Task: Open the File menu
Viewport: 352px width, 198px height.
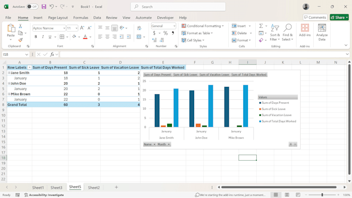Action: (8, 18)
